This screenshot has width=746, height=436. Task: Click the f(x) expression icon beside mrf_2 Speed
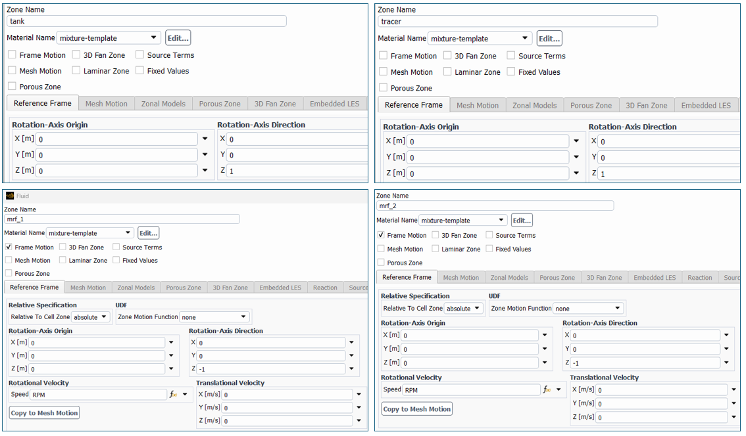(x=547, y=389)
